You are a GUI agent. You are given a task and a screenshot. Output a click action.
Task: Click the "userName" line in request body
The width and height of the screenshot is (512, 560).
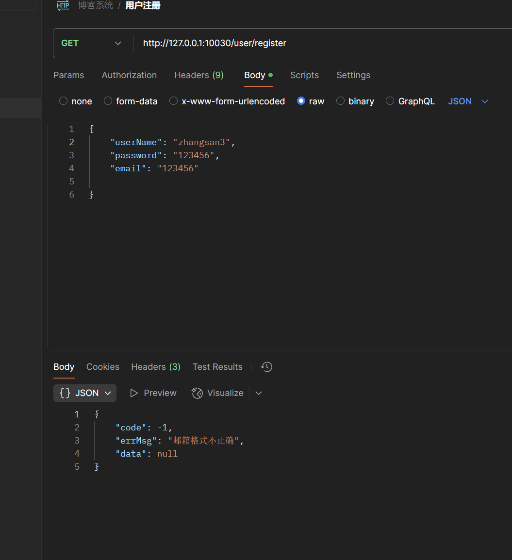[x=173, y=142]
